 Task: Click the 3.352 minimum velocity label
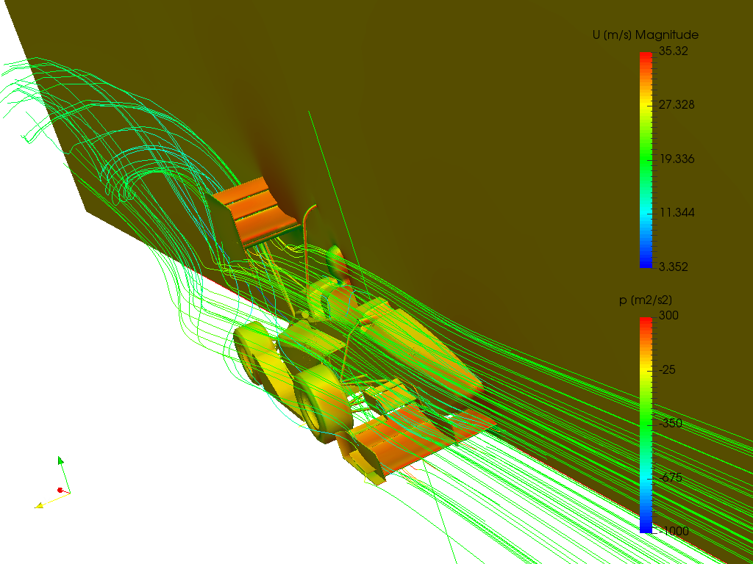[x=672, y=267]
